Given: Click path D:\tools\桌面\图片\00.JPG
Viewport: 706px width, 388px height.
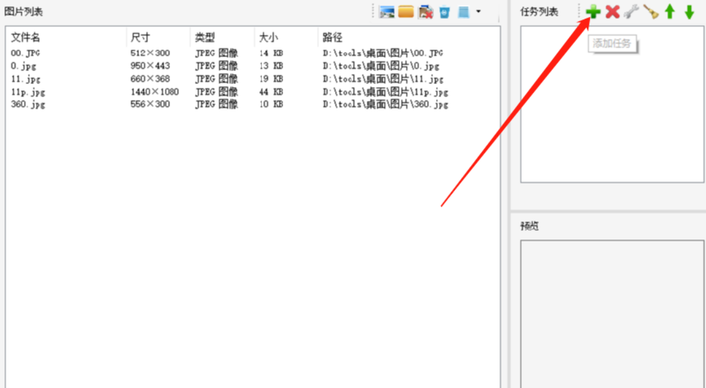Looking at the screenshot, I should (383, 53).
